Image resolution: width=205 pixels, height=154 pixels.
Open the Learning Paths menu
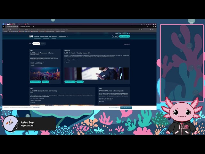tap(44, 36)
